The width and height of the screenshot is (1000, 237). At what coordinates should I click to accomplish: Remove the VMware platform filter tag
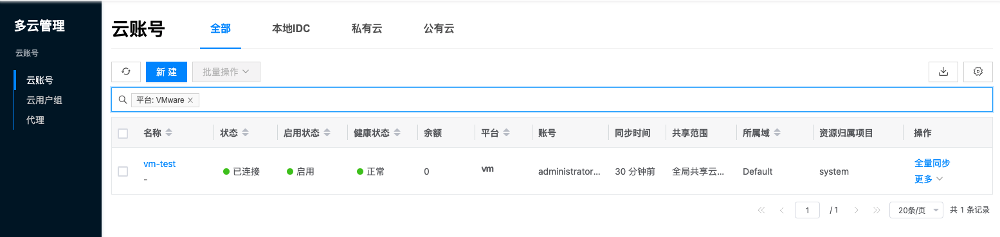(x=190, y=100)
